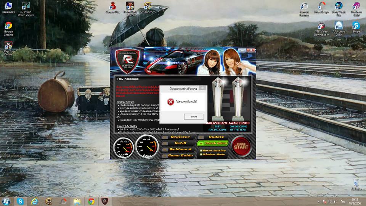Click the Update button
The image size is (366, 206).
[213, 137]
